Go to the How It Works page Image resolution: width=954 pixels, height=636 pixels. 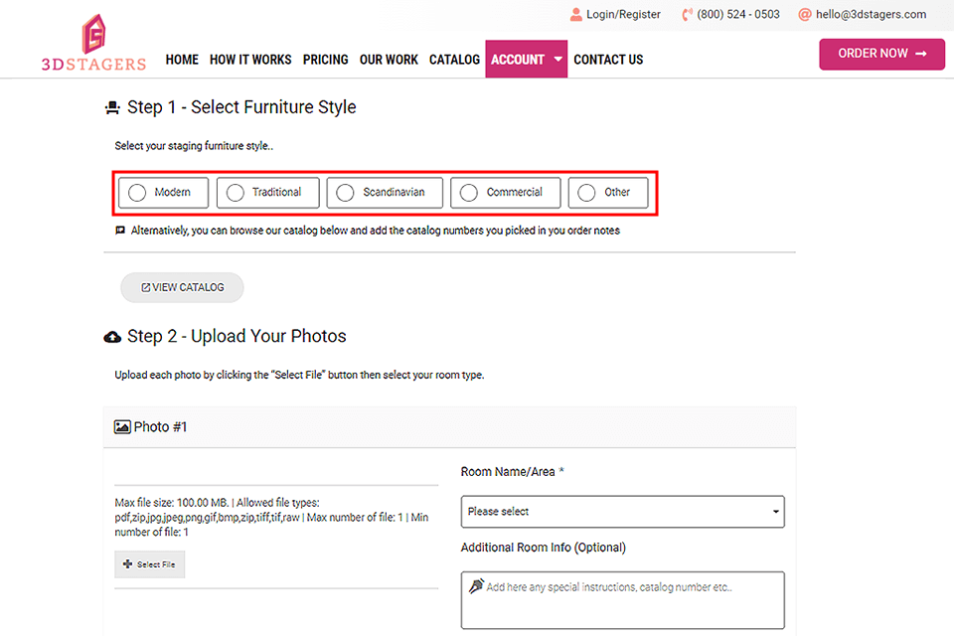pyautogui.click(x=250, y=60)
